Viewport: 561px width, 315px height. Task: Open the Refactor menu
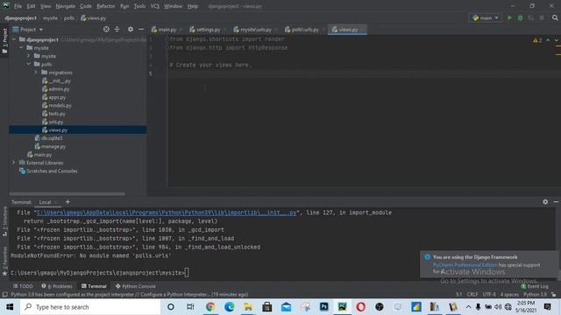tap(106, 6)
